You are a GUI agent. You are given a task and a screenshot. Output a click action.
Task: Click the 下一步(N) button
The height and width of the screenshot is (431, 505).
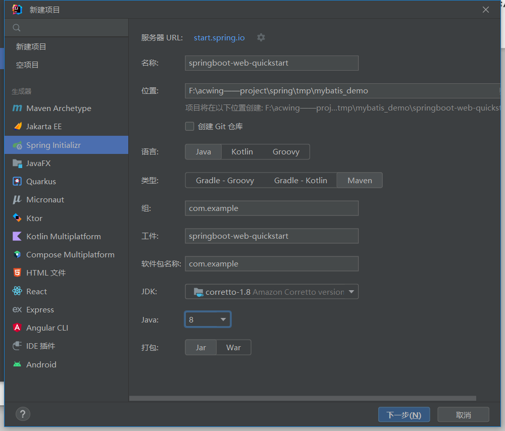[404, 414]
